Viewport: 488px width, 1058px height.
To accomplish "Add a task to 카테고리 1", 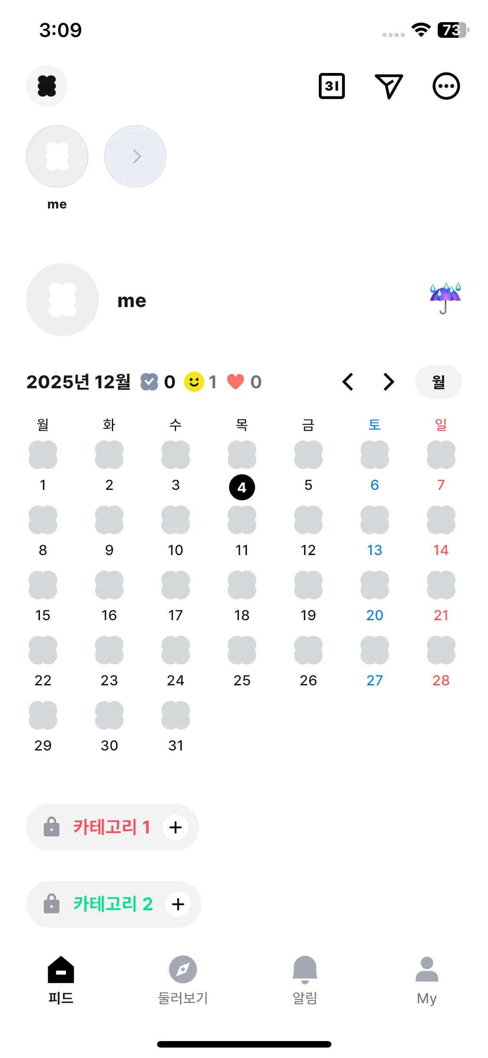I will click(176, 827).
